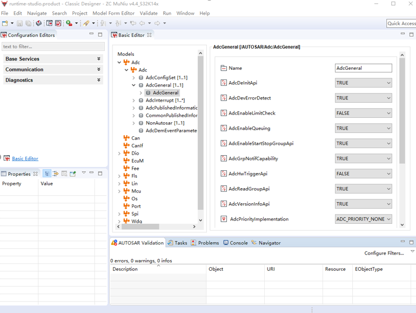The image size is (416, 313).
Task: Minimize the Configuration Editors panel
Action: coord(91,35)
